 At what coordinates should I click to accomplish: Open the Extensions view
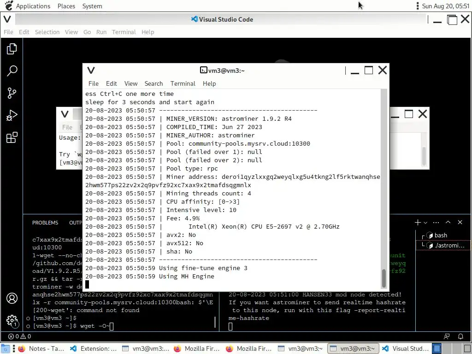(x=12, y=137)
